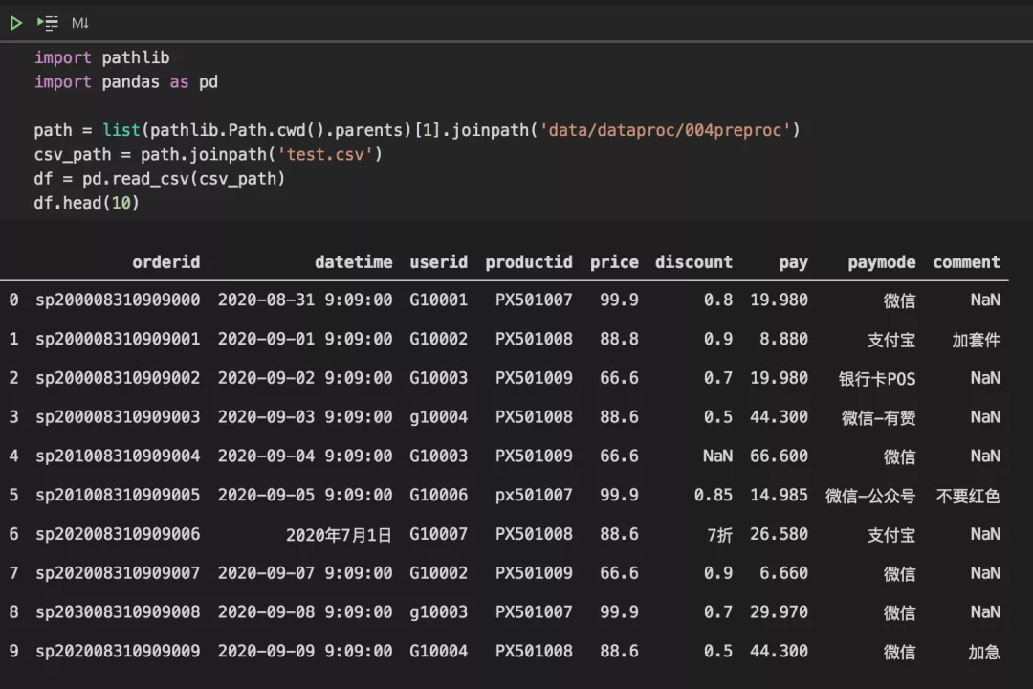Select the pay column header

click(x=793, y=262)
